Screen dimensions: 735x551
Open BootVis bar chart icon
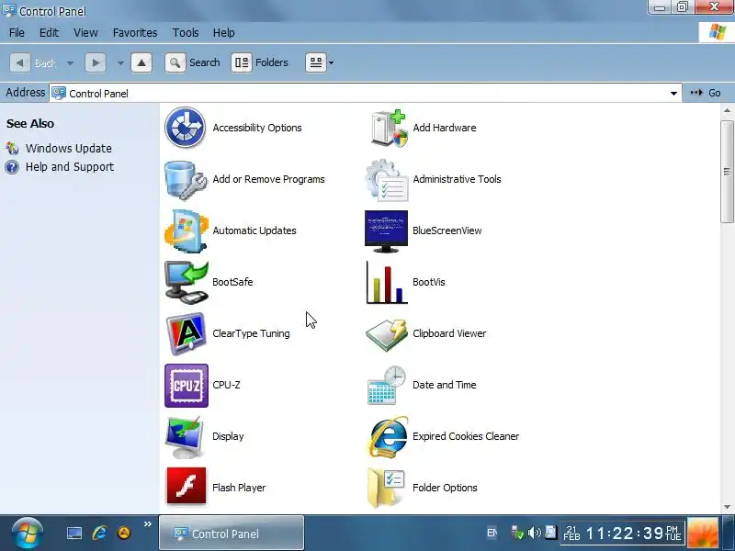(x=386, y=283)
